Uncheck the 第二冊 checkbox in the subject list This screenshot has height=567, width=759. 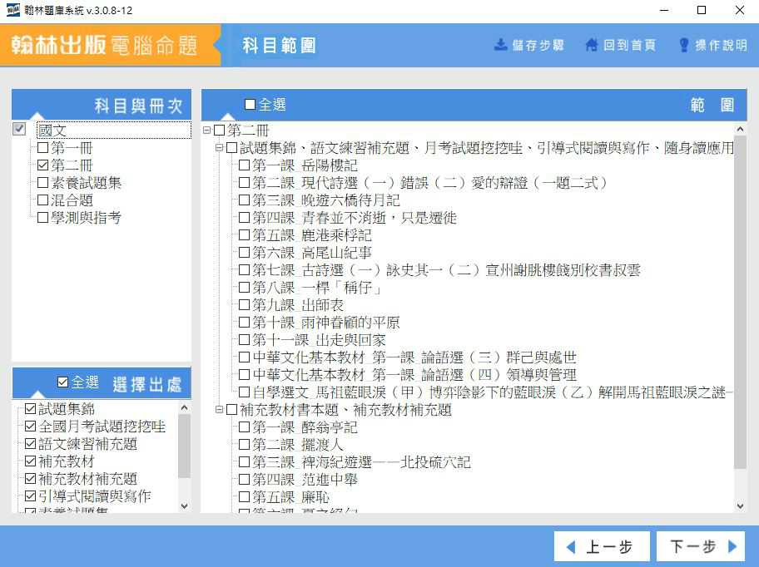click(x=42, y=165)
